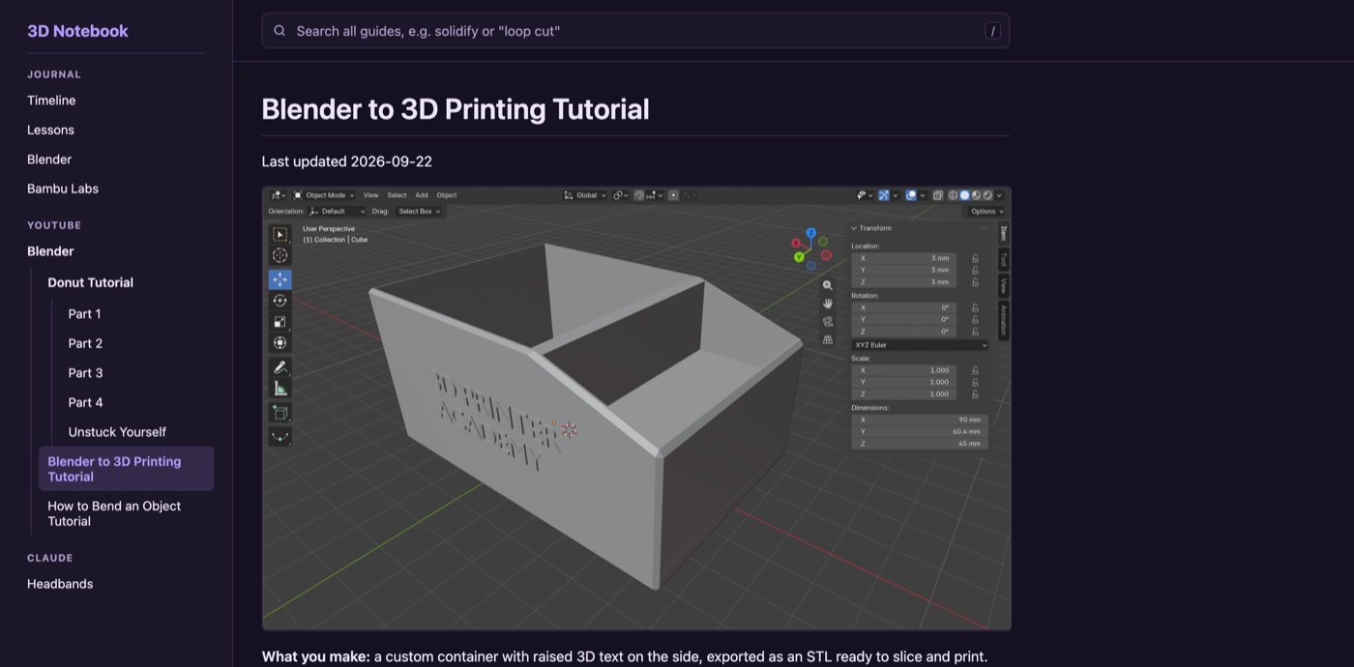Toggle lock on Scale Z field
Image resolution: width=1354 pixels, height=667 pixels.
pyautogui.click(x=975, y=394)
